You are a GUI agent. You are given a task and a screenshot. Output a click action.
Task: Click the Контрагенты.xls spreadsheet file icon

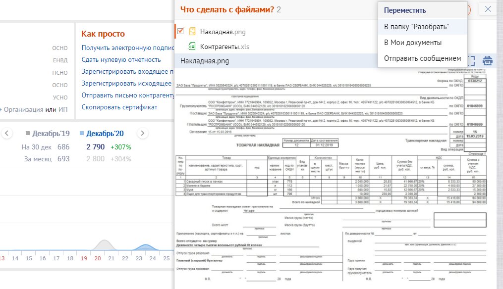pyautogui.click(x=192, y=46)
